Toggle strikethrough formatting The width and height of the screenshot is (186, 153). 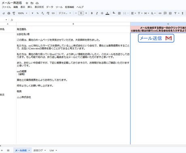[102, 13]
